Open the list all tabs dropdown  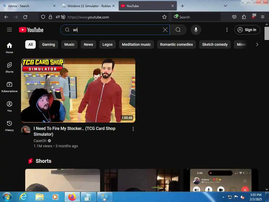[225, 6]
